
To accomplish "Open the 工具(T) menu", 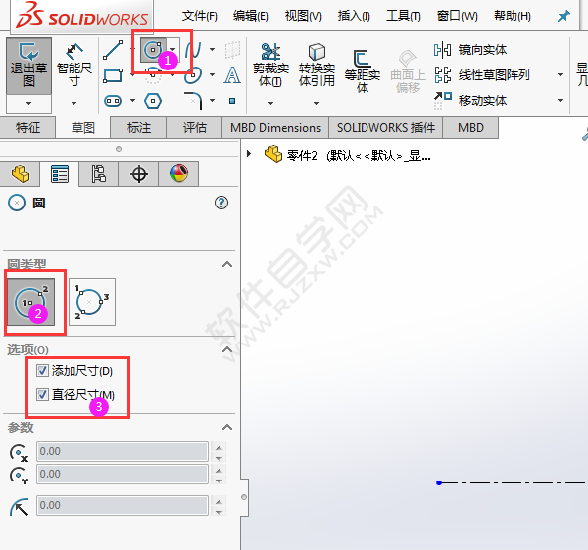I will (403, 16).
